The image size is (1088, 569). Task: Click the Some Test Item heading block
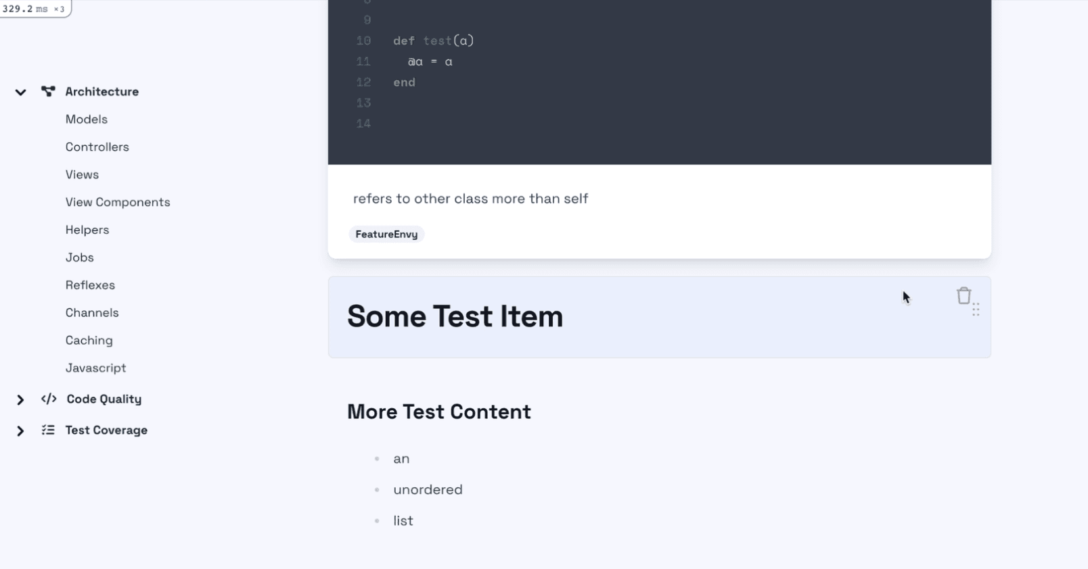tap(659, 317)
